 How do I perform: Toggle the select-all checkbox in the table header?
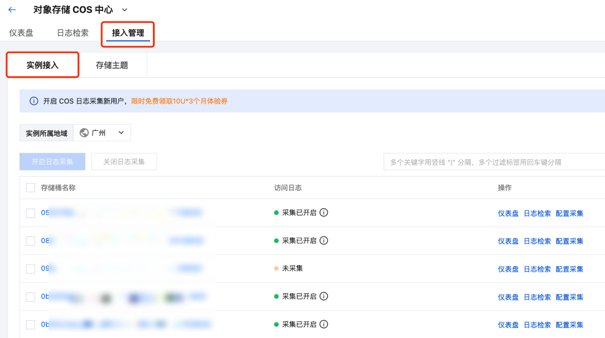(x=30, y=188)
